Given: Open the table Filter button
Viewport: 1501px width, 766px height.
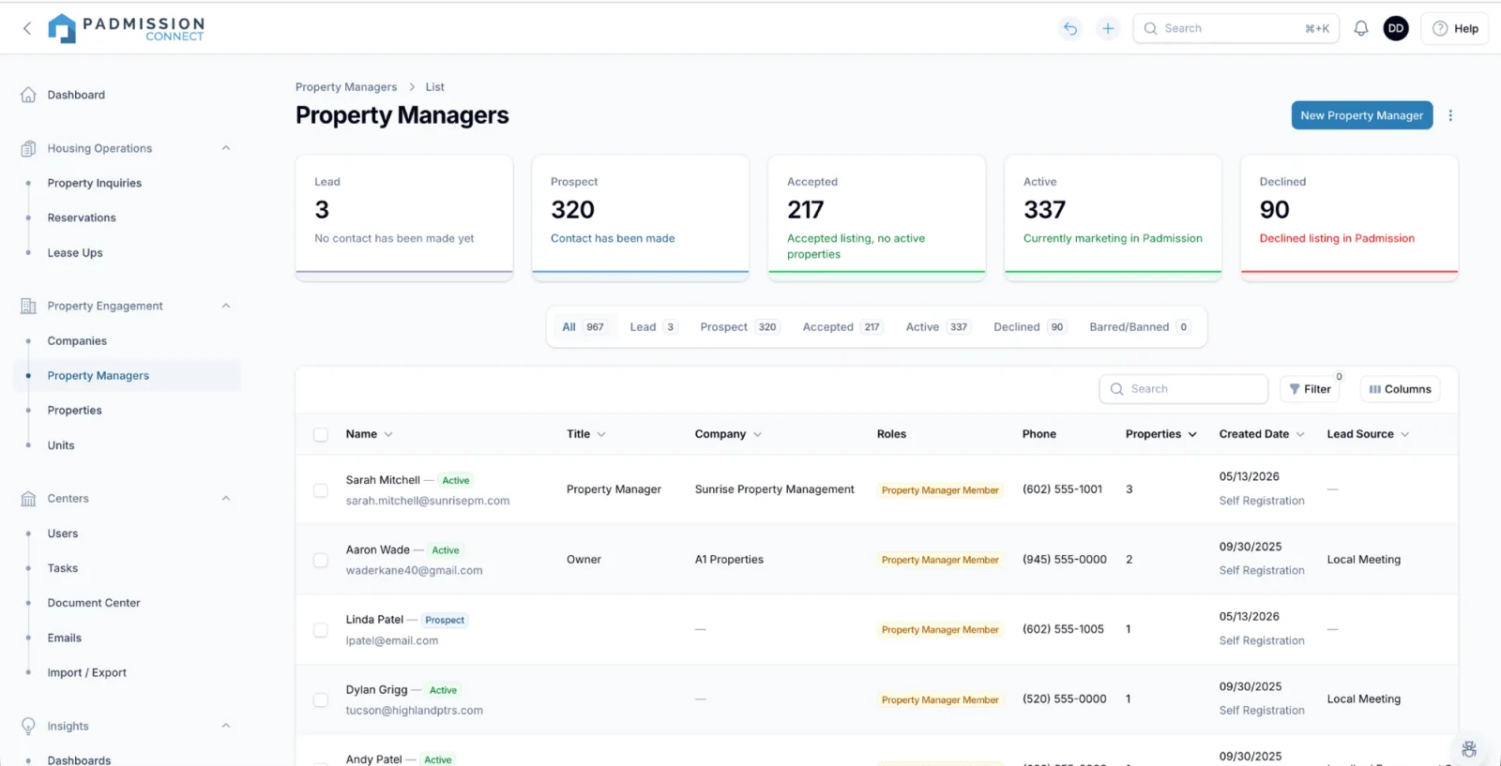Looking at the screenshot, I should (x=1311, y=389).
